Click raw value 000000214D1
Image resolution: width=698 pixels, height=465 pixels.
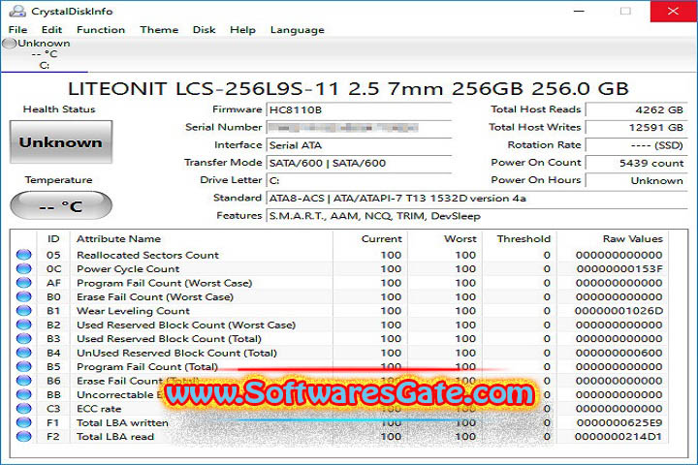(x=619, y=437)
